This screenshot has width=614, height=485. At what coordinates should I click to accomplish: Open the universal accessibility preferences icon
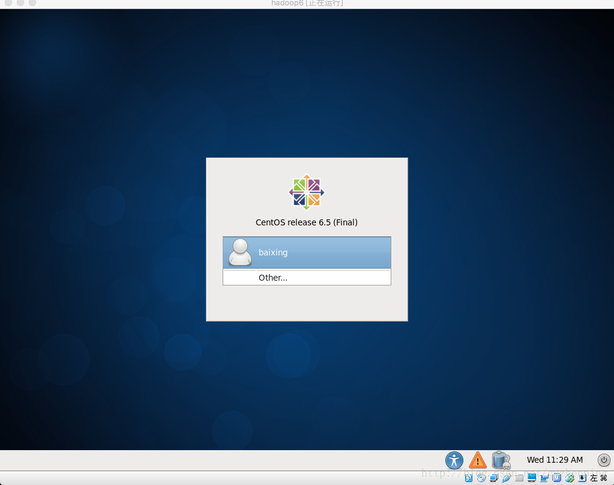[x=454, y=460]
